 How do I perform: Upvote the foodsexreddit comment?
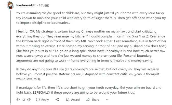[18, 100]
